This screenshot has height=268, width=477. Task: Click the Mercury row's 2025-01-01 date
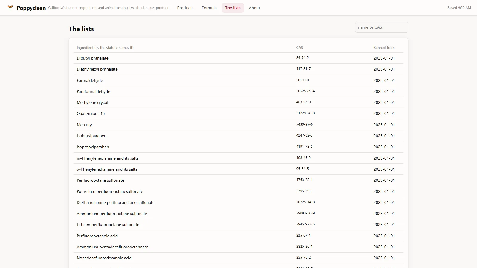point(384,125)
